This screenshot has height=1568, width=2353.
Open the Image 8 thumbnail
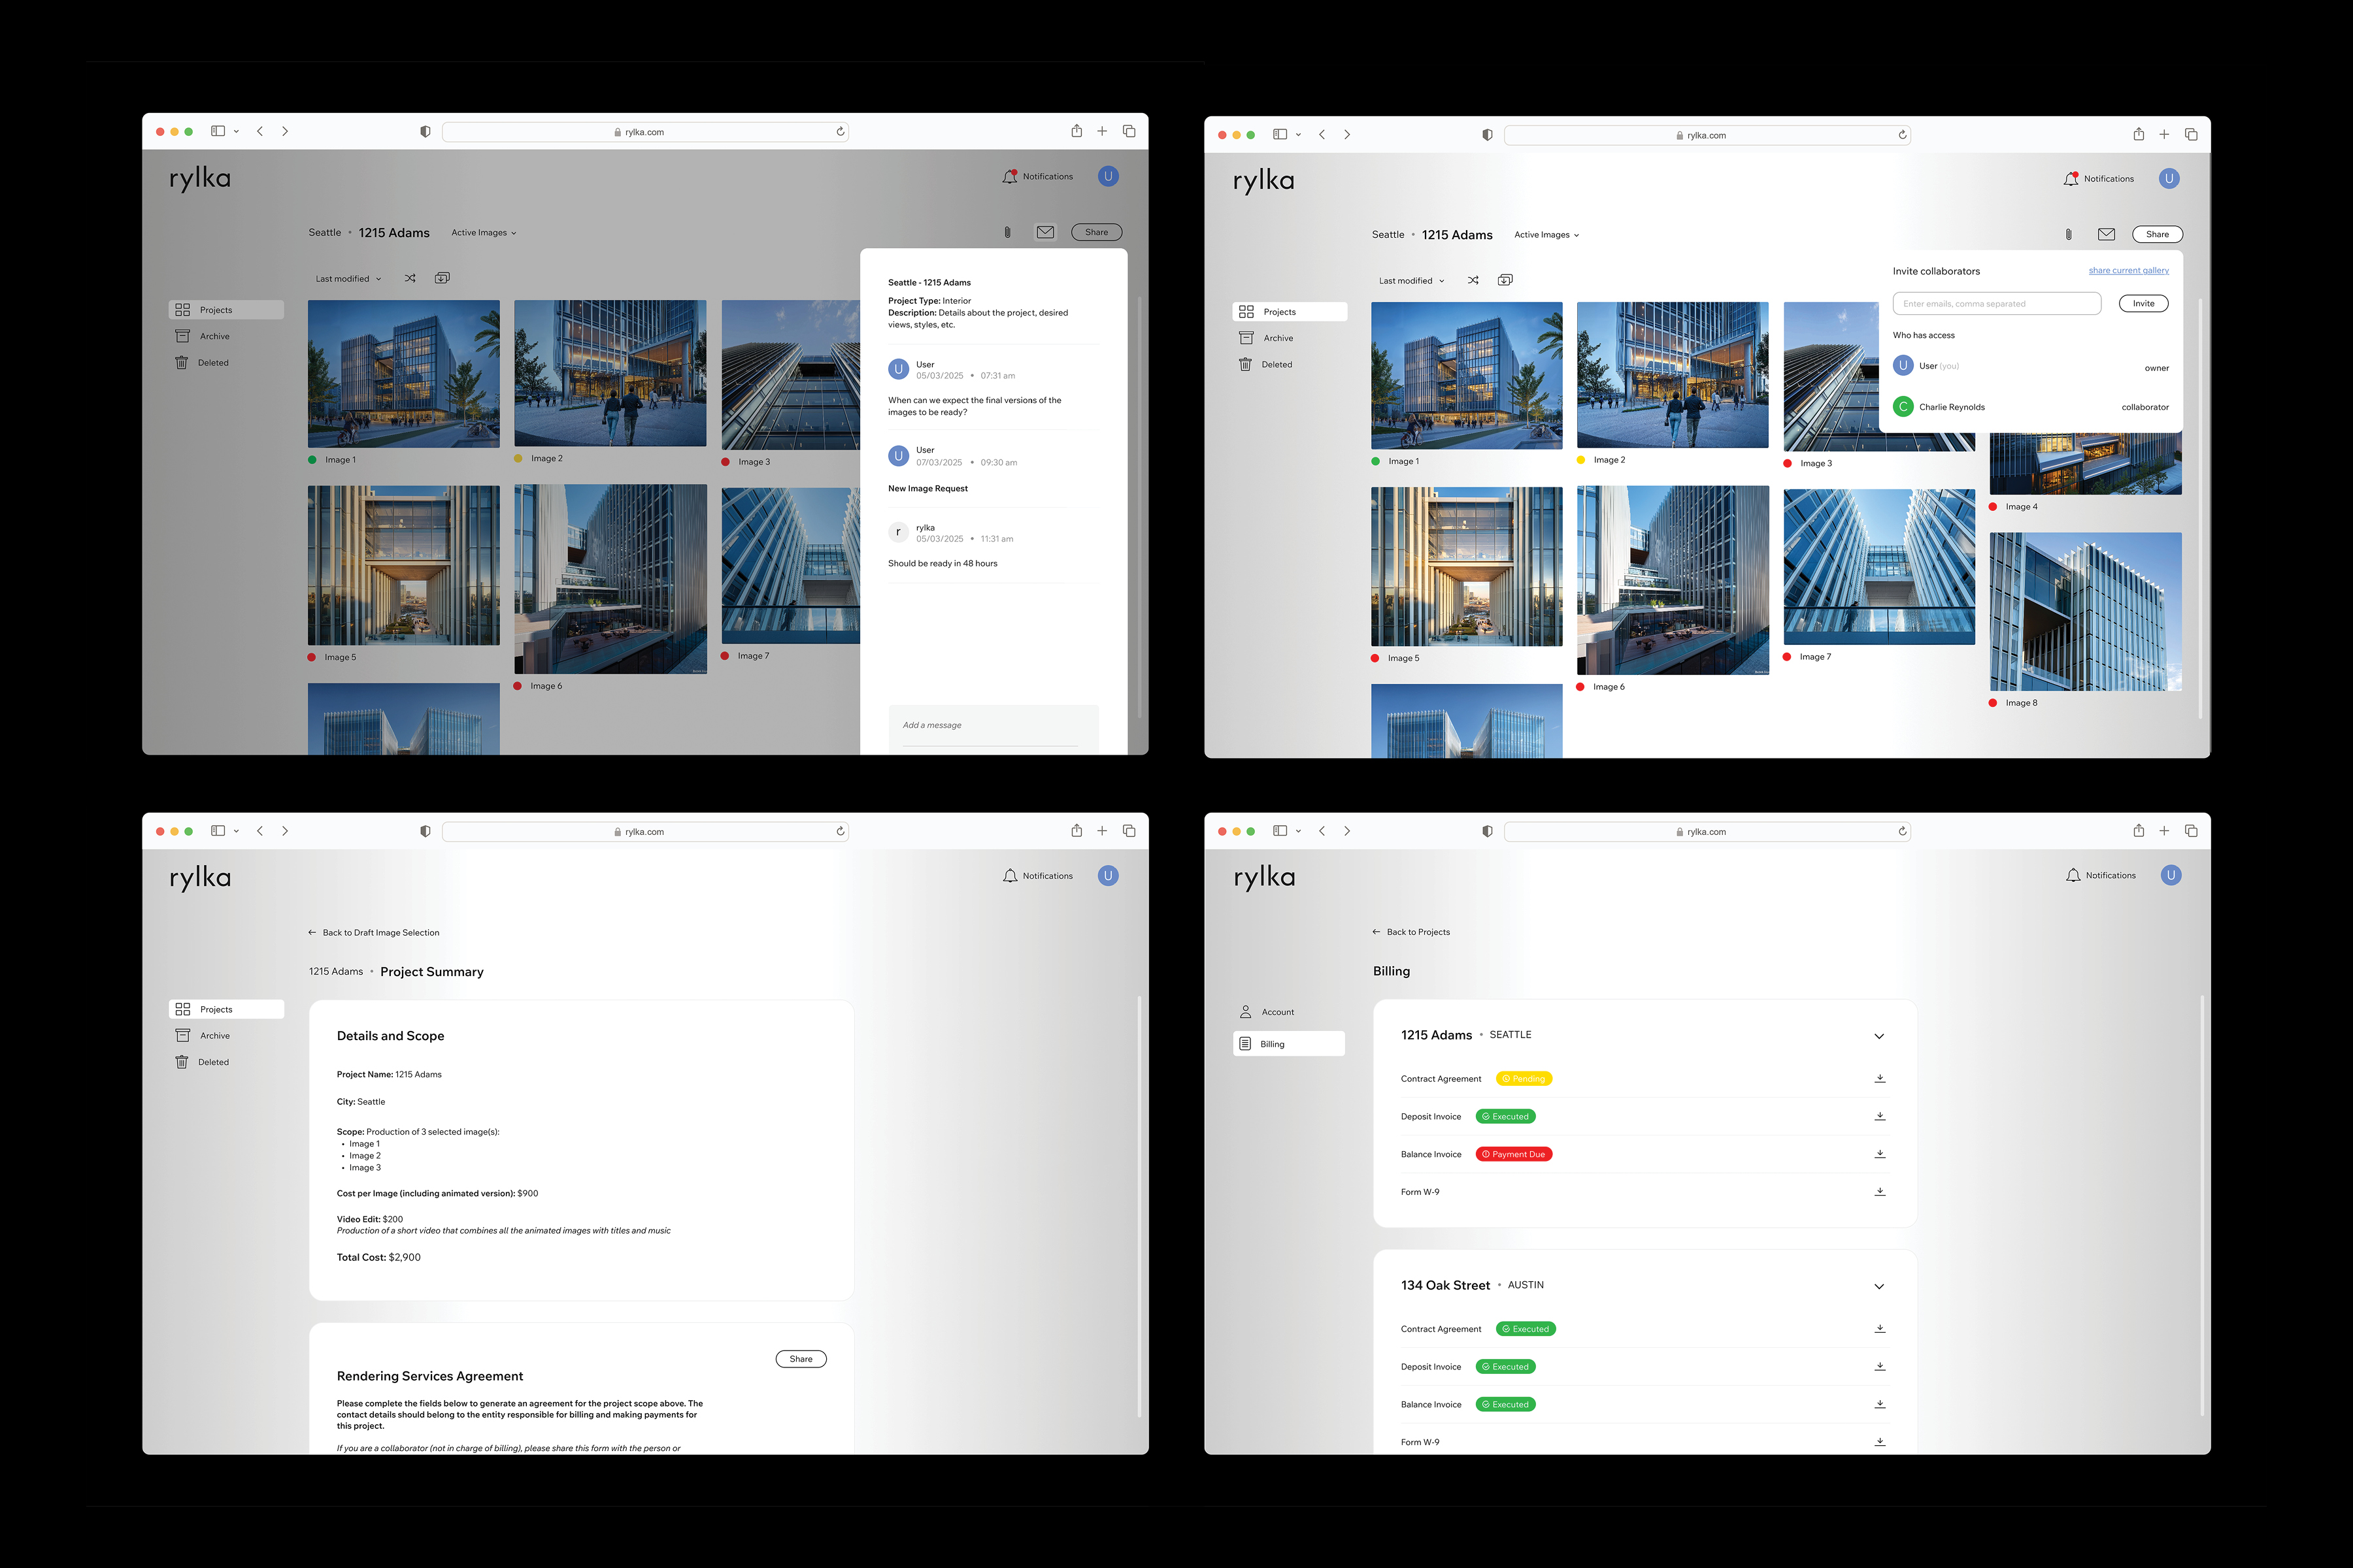coord(2085,612)
